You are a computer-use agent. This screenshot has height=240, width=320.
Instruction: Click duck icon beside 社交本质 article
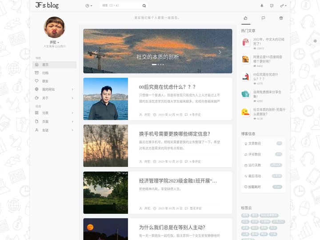[245, 112]
